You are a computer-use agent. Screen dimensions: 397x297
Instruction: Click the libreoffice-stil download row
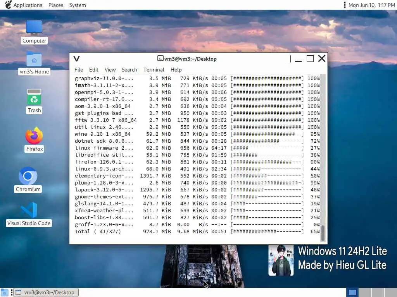pos(197,155)
